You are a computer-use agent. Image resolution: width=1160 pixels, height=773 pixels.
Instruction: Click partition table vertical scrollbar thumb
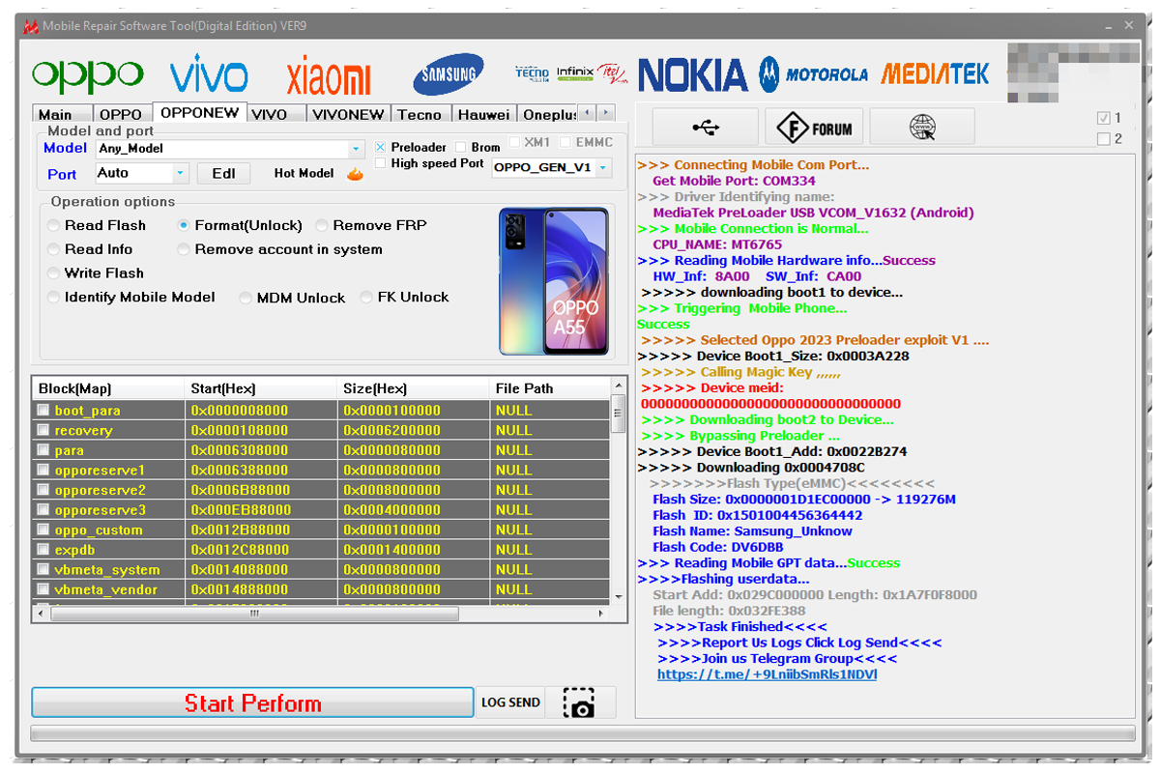(619, 413)
